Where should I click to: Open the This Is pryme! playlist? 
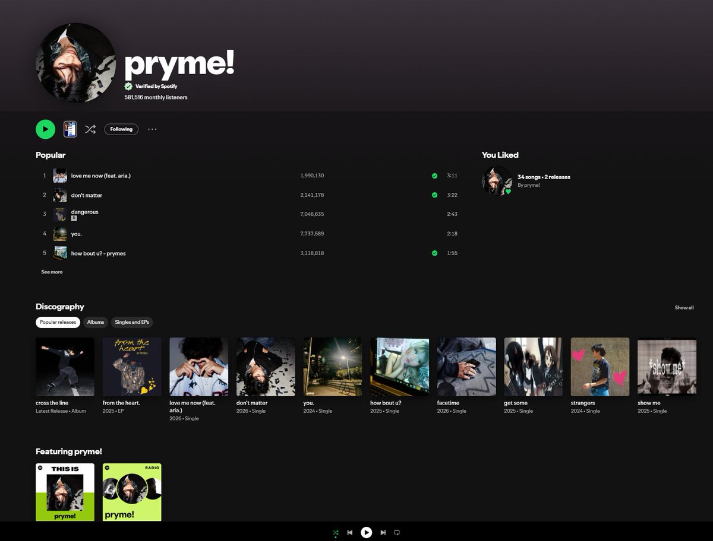click(x=65, y=492)
